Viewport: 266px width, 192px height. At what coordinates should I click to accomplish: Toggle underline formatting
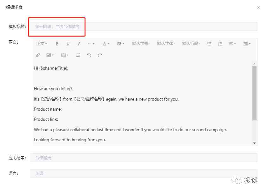point(68,44)
